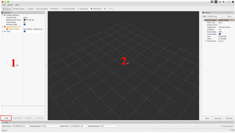Viewport: 235px width, 133px height.
Task: Click the Views panel camera icon
Action: tap(203, 13)
